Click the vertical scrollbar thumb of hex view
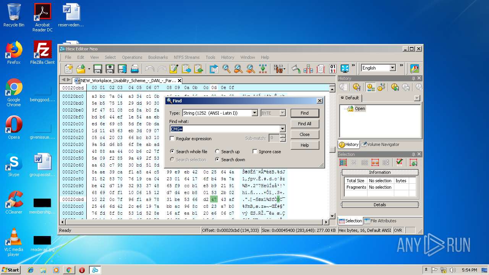 (332, 150)
